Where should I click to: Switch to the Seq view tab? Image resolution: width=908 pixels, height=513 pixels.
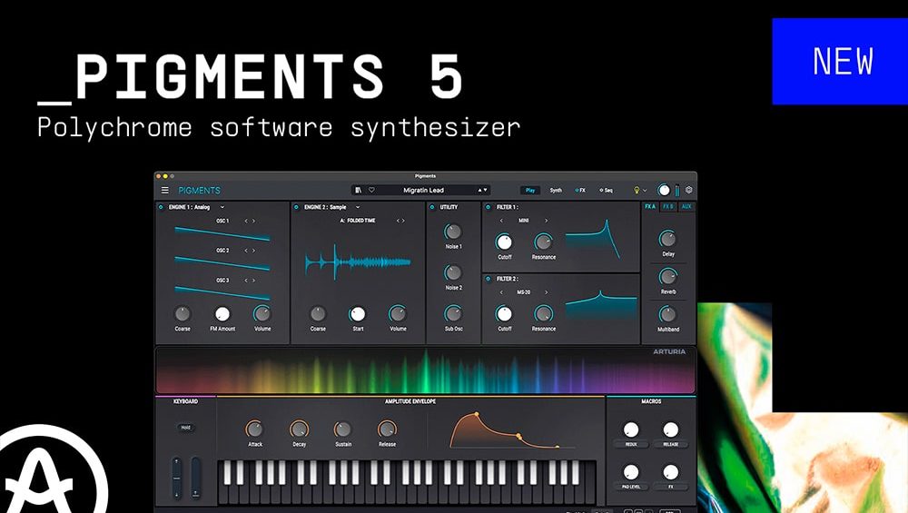(x=607, y=190)
